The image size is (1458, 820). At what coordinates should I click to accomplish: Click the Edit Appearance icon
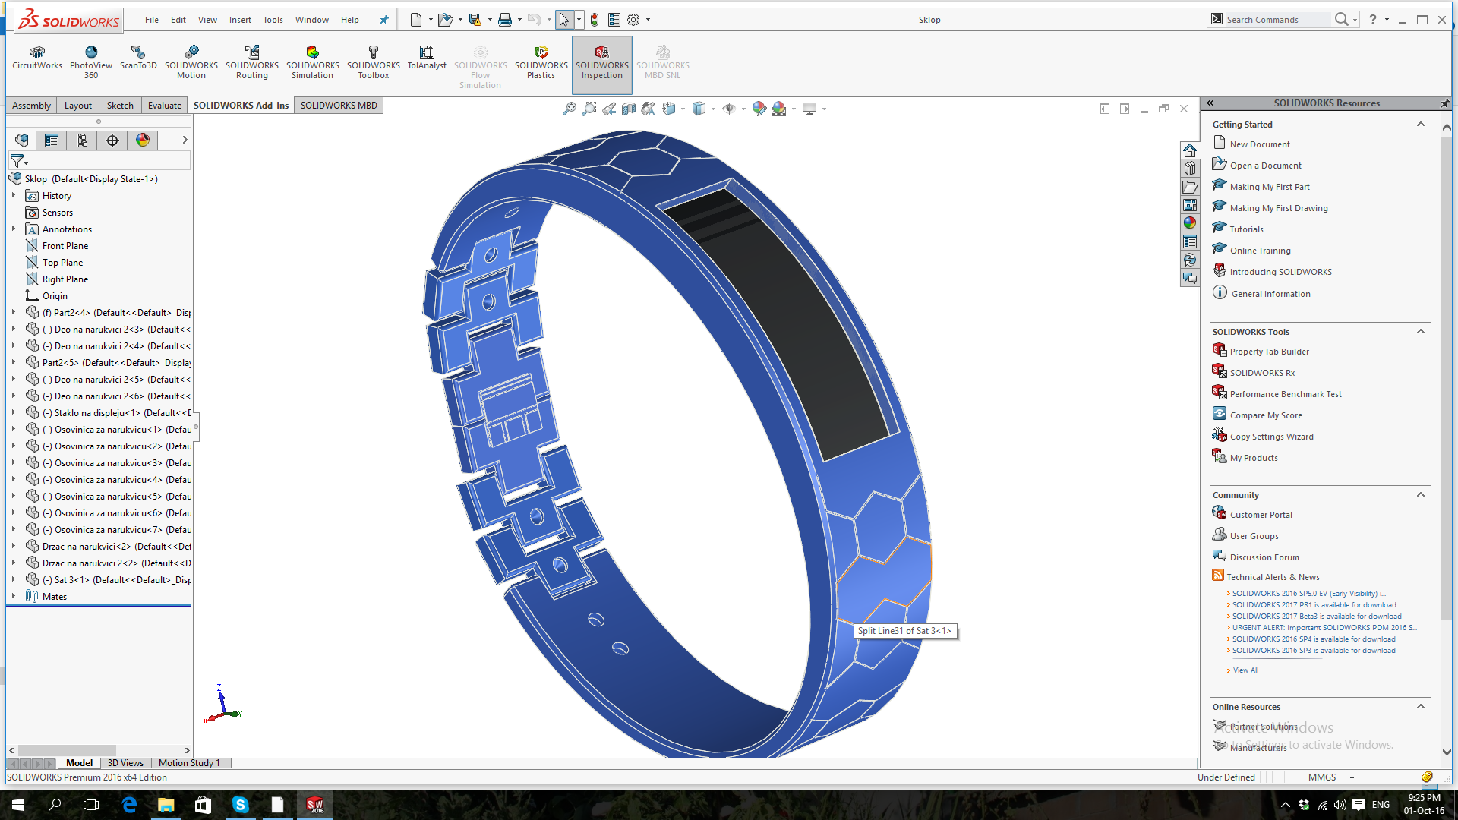759,109
